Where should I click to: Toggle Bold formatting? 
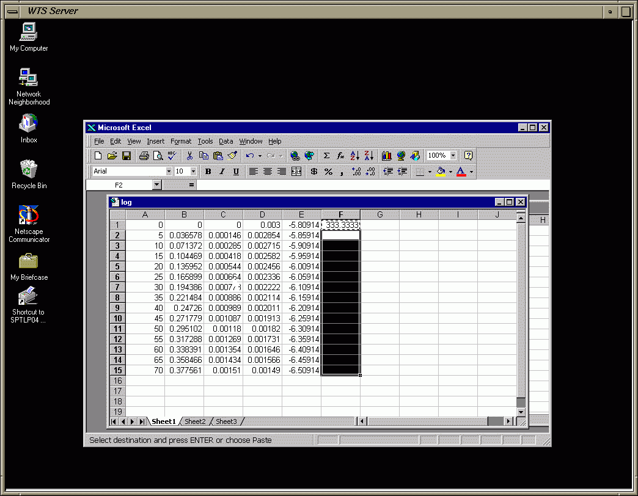coord(208,172)
